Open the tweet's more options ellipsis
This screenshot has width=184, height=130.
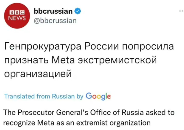coord(181,11)
